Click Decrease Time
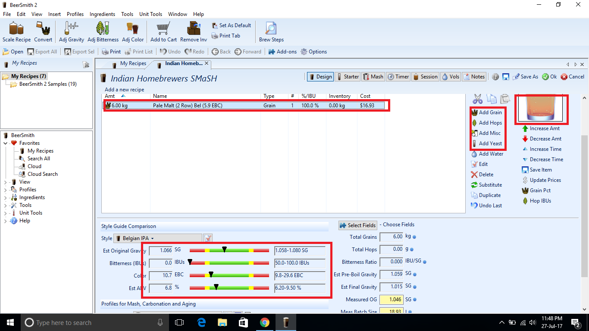 click(542, 159)
